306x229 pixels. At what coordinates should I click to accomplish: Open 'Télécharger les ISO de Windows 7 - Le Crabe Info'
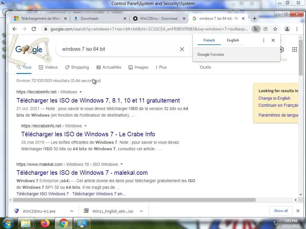(88, 134)
